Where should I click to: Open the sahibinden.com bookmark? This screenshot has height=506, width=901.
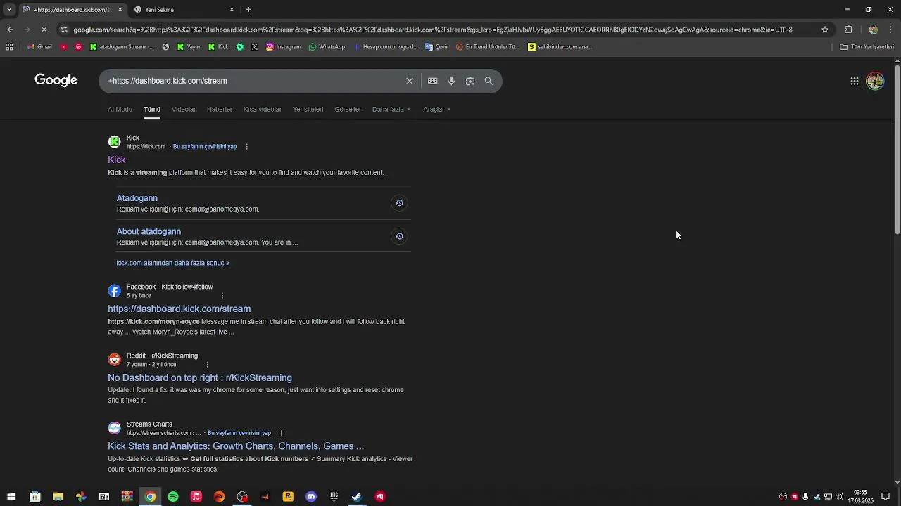click(x=560, y=47)
